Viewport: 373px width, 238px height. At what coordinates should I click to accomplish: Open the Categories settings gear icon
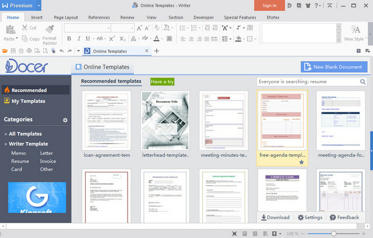(x=65, y=120)
